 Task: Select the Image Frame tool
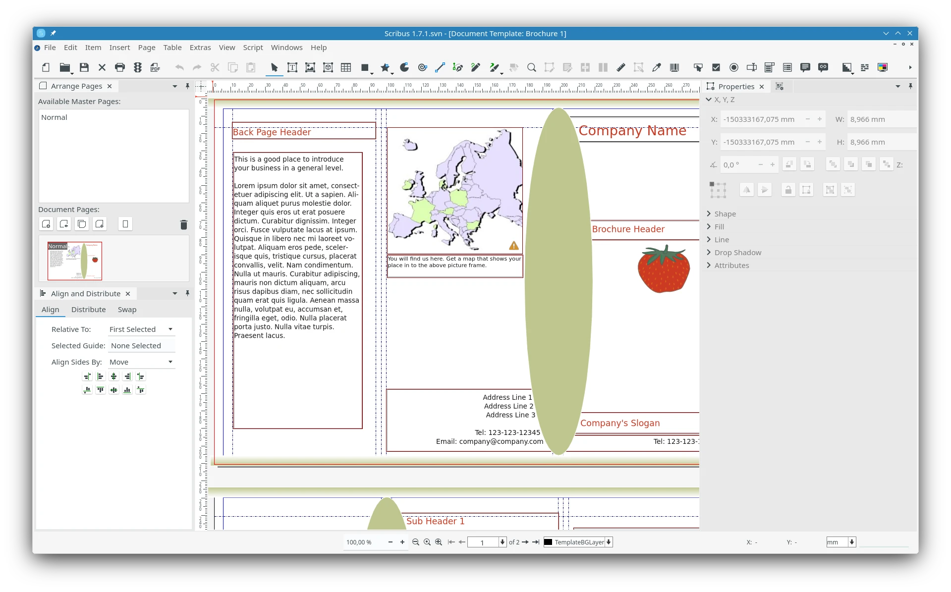(x=310, y=67)
